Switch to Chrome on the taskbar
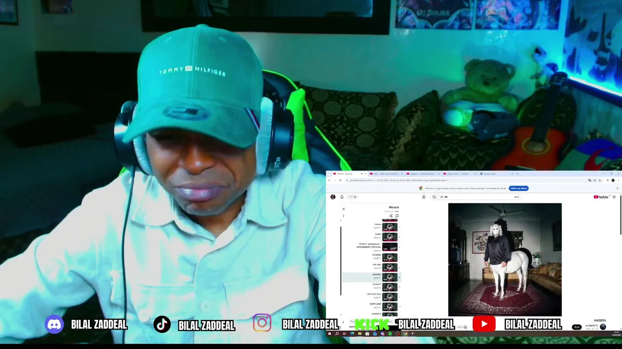Image resolution: width=622 pixels, height=349 pixels. (405, 333)
